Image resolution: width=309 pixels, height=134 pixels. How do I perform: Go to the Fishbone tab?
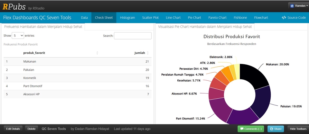click(240, 18)
